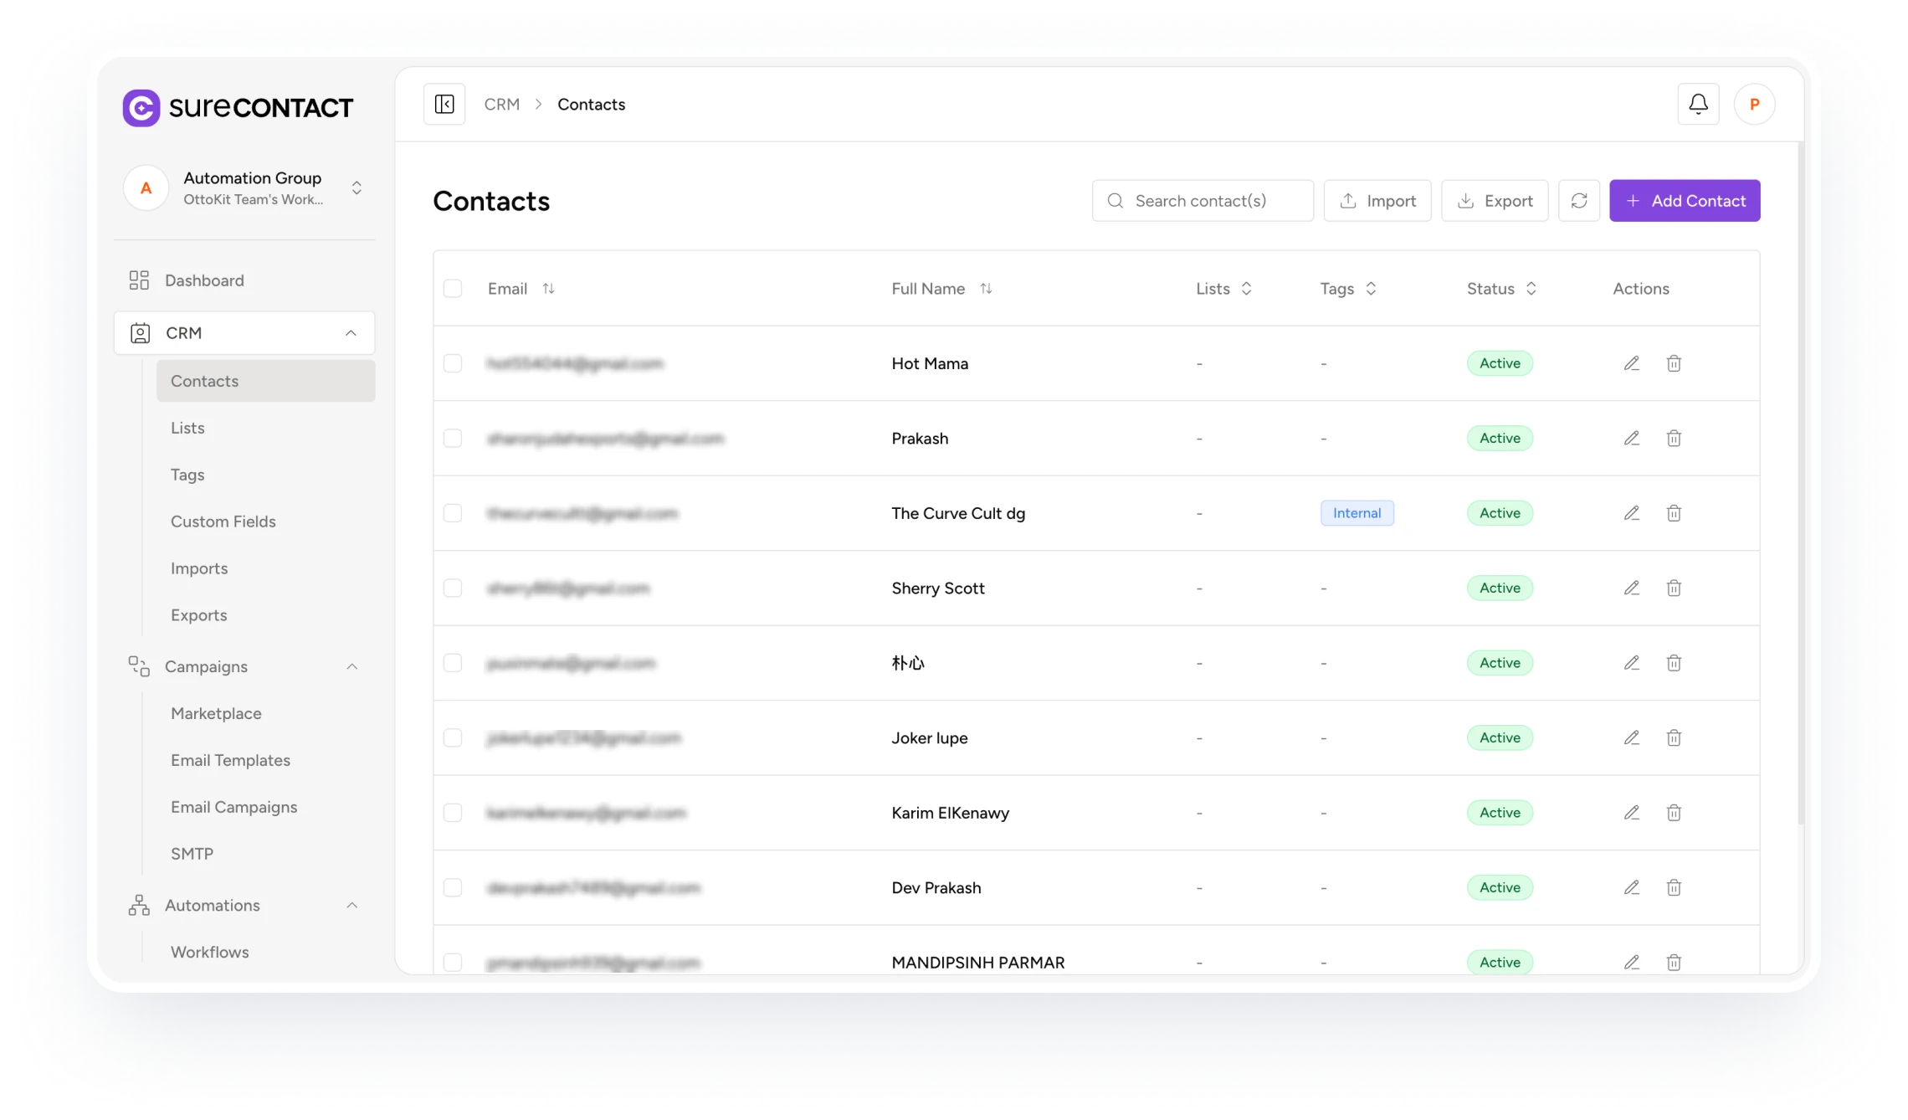
Task: Open notifications via the bell icon
Action: (x=1698, y=104)
